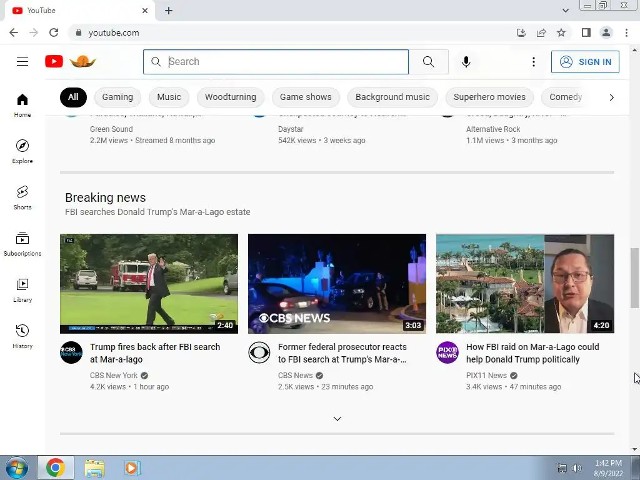Go to Home in sidebar
This screenshot has height=480, width=640.
pyautogui.click(x=22, y=105)
